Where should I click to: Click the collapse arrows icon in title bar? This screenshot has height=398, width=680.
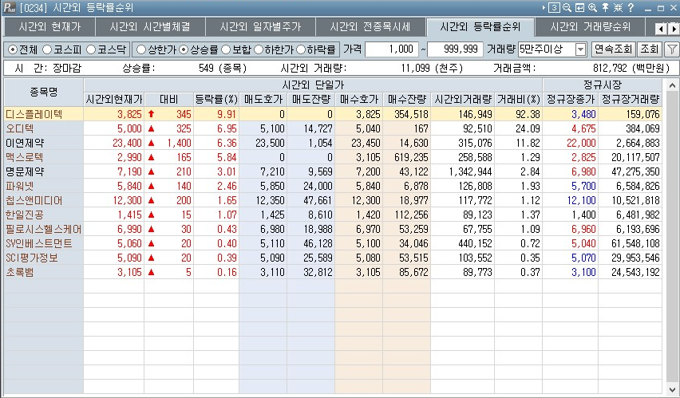(618, 7)
